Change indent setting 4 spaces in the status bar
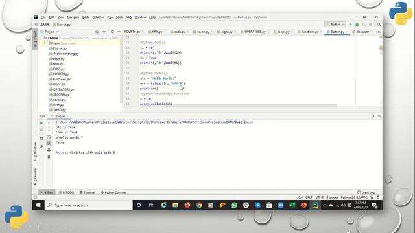This screenshot has width=415, height=233. (x=332, y=197)
